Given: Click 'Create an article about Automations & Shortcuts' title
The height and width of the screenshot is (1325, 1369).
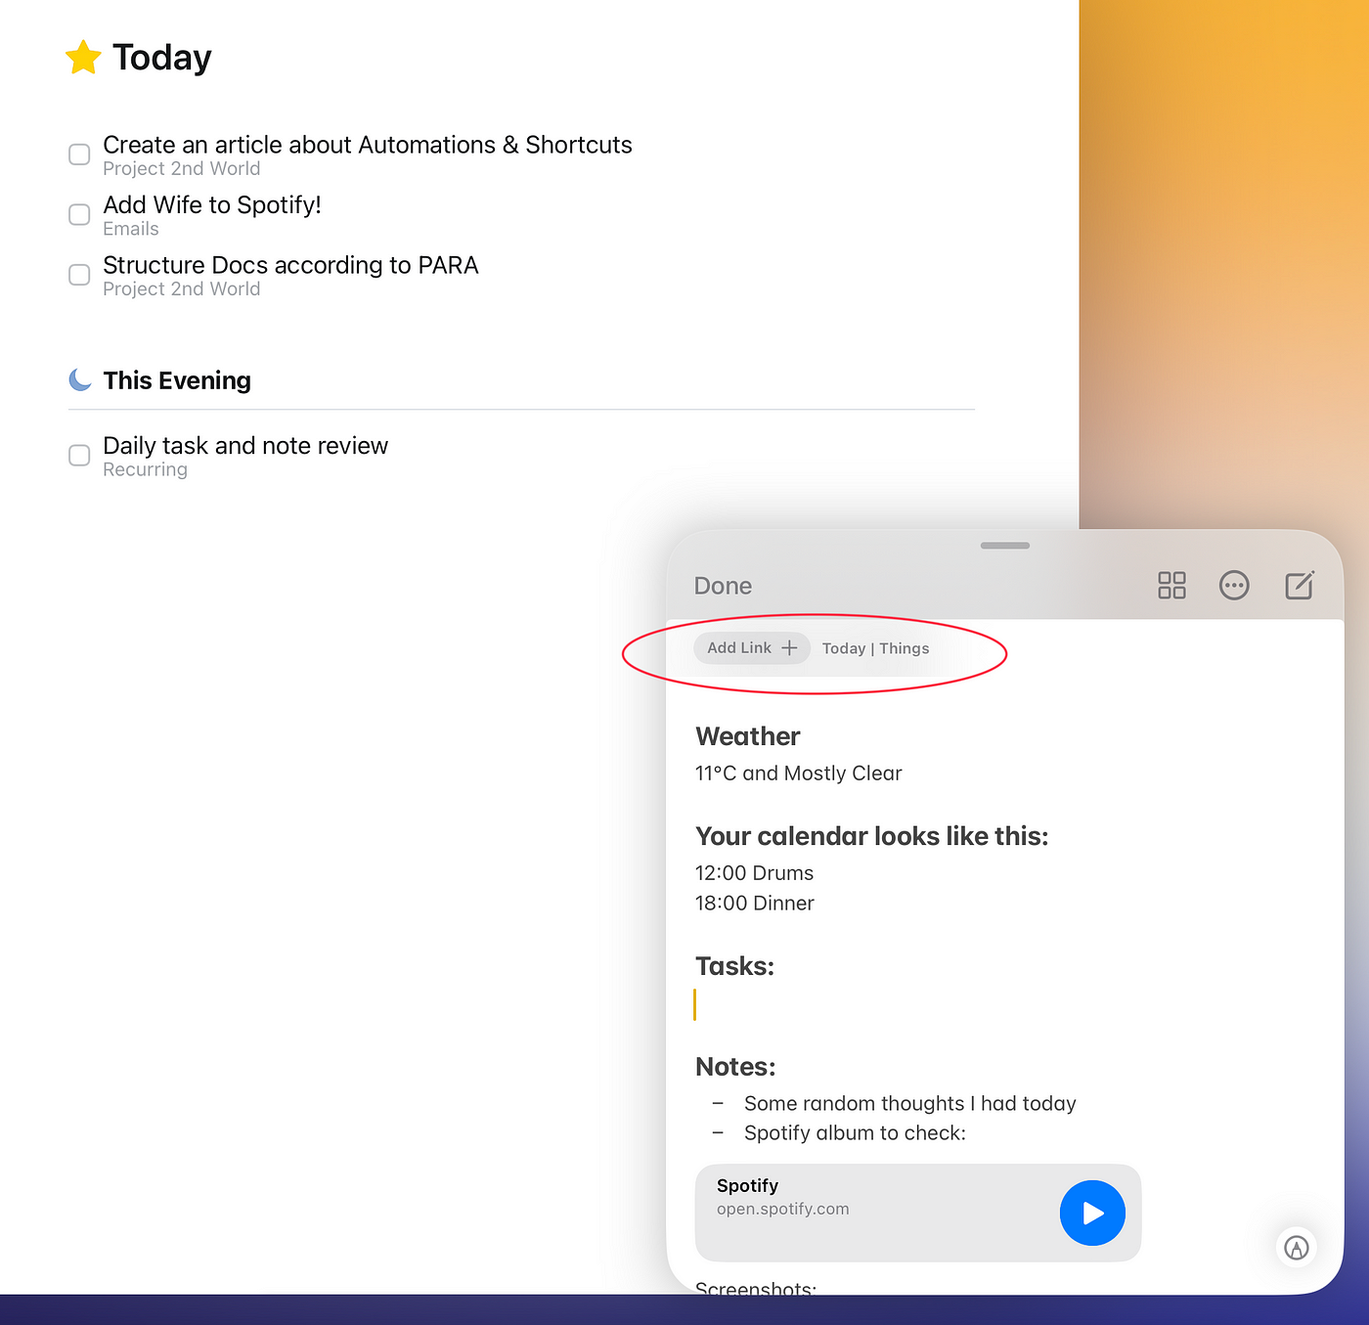Looking at the screenshot, I should tap(368, 145).
